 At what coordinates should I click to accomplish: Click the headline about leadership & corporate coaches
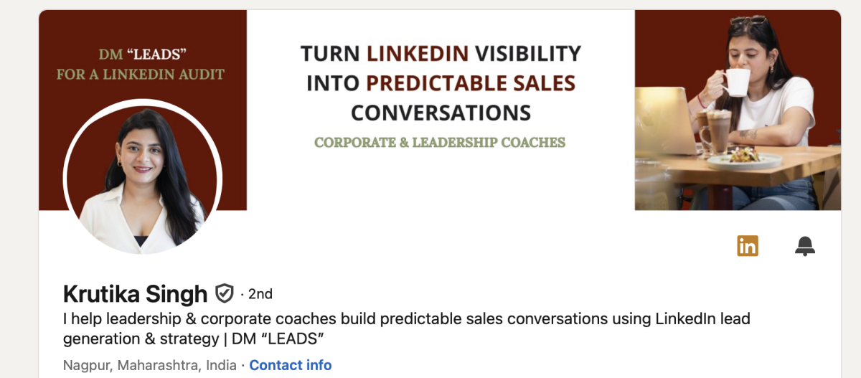tap(406, 328)
